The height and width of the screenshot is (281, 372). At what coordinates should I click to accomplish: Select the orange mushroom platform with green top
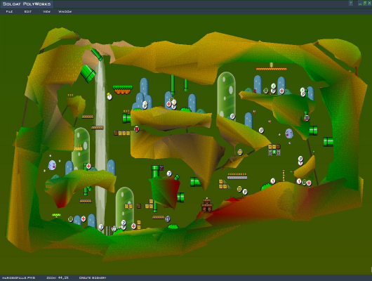122,89
